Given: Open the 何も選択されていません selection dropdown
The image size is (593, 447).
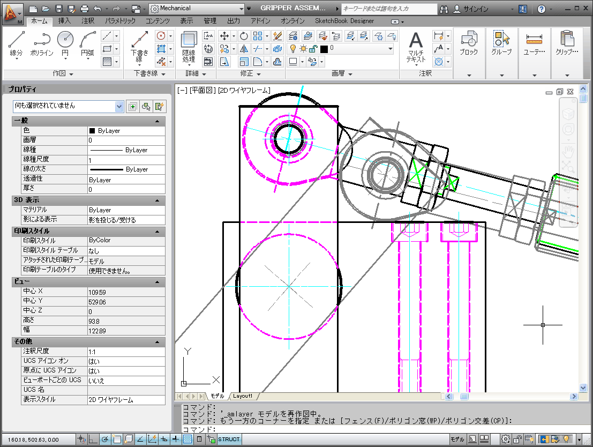Looking at the screenshot, I should [x=119, y=106].
